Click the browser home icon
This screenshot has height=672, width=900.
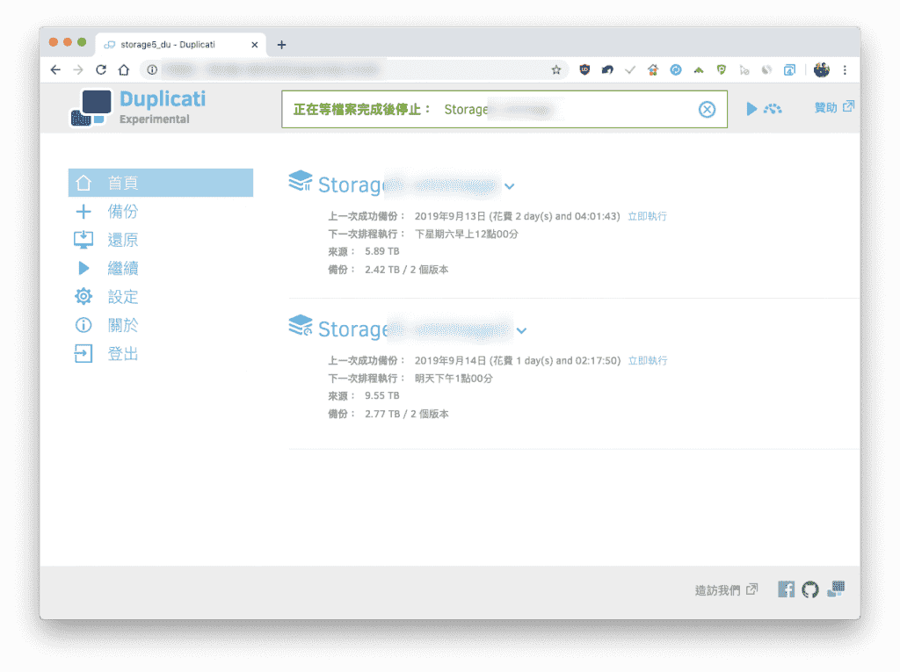(x=124, y=70)
